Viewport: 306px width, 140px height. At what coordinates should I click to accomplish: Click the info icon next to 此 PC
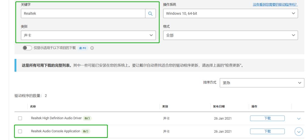point(92,48)
